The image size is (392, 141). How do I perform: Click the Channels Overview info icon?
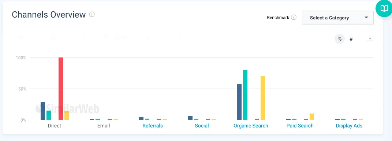pyautogui.click(x=92, y=14)
